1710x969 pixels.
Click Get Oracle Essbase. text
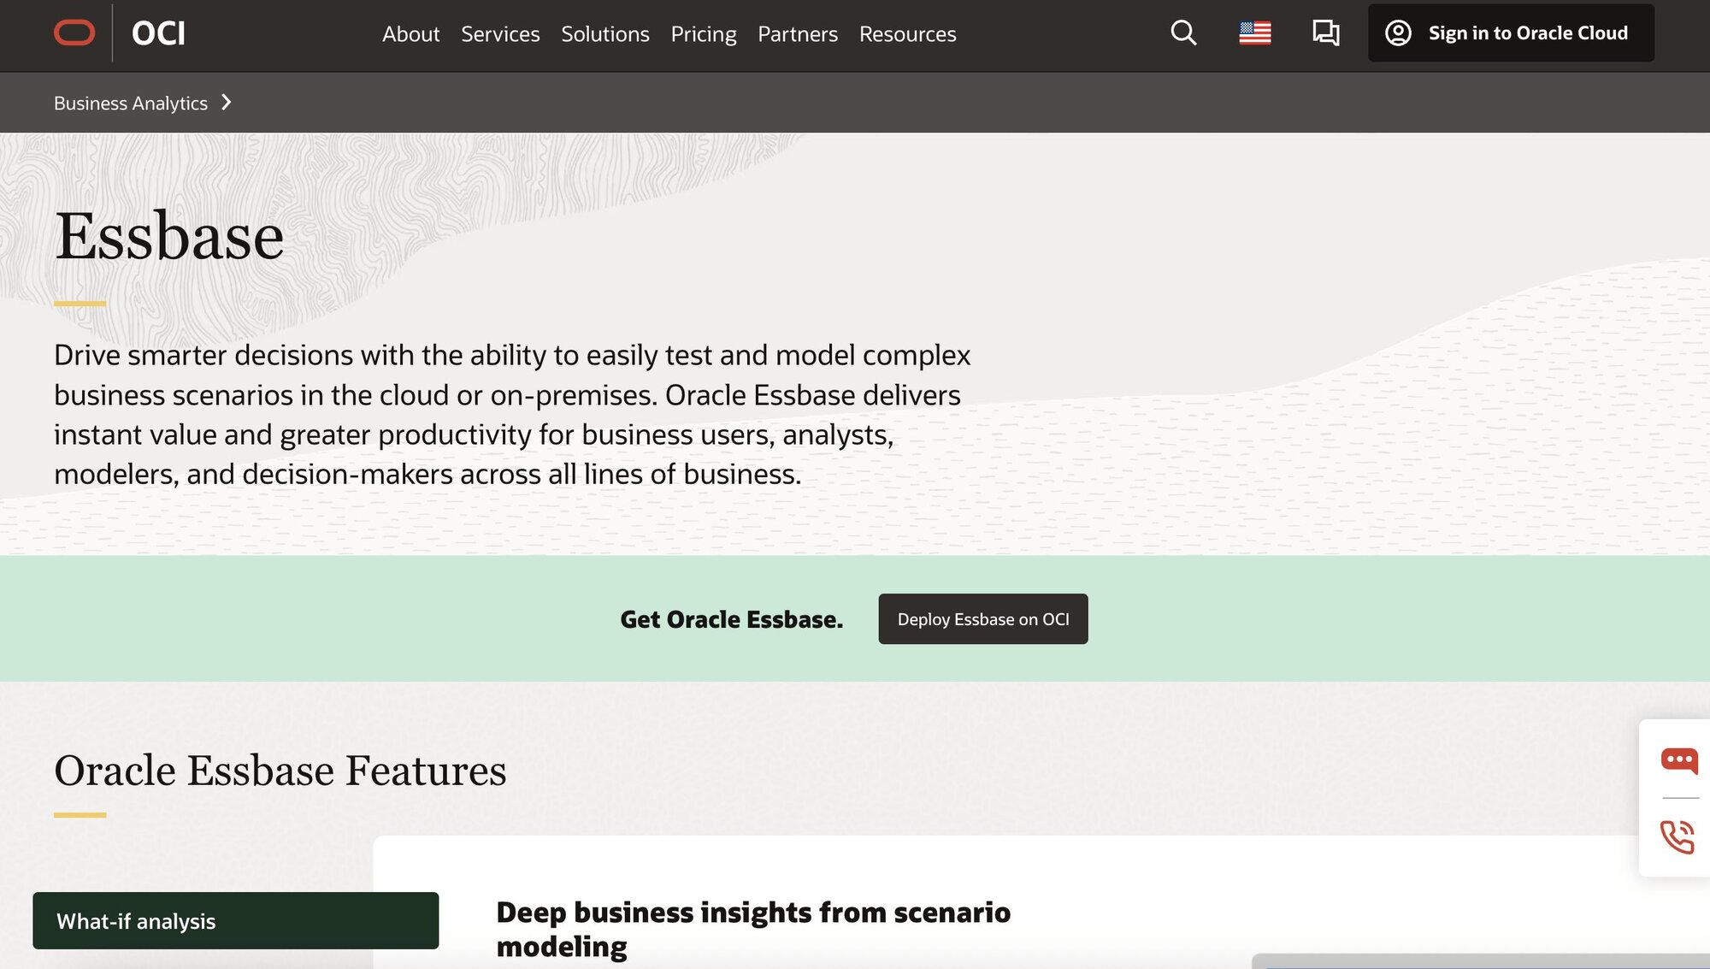point(732,618)
